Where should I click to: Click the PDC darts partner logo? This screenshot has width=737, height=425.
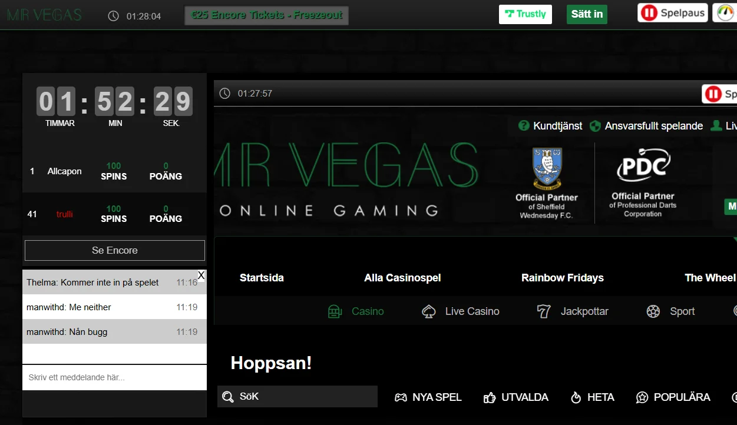point(643,165)
